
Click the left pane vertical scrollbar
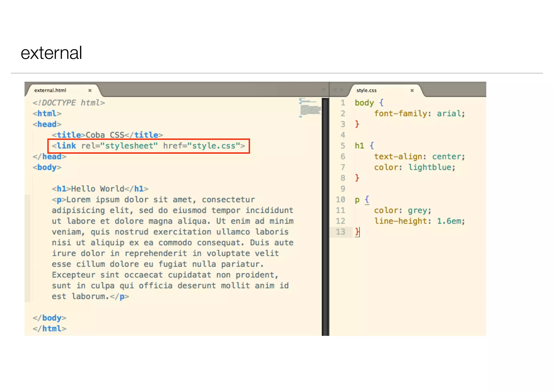tap(325, 217)
